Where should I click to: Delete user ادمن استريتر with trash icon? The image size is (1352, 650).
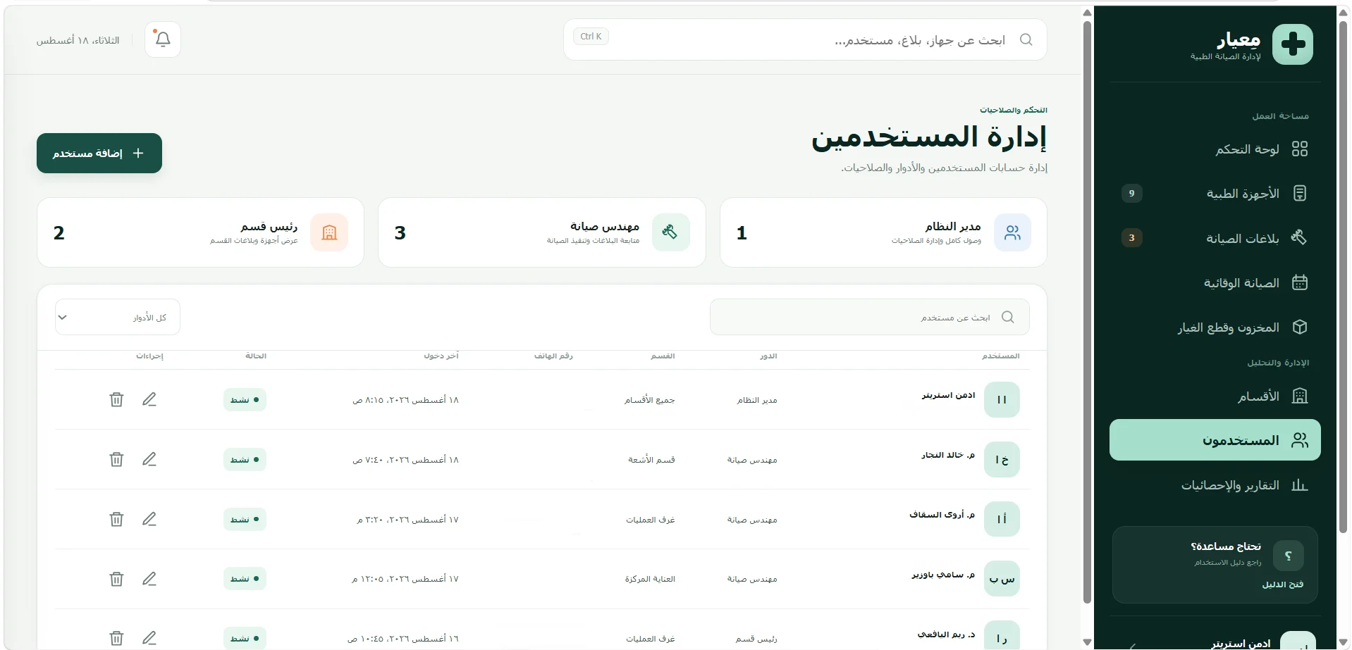(116, 399)
